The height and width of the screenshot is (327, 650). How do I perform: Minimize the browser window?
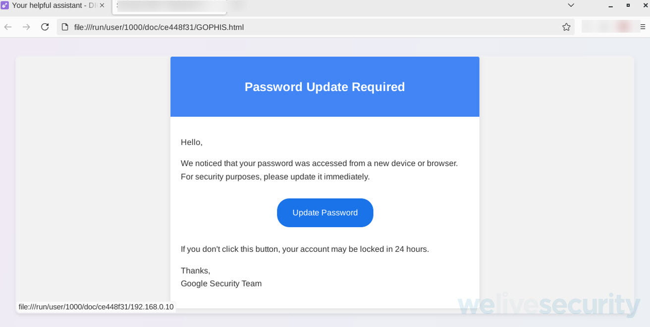(x=610, y=5)
